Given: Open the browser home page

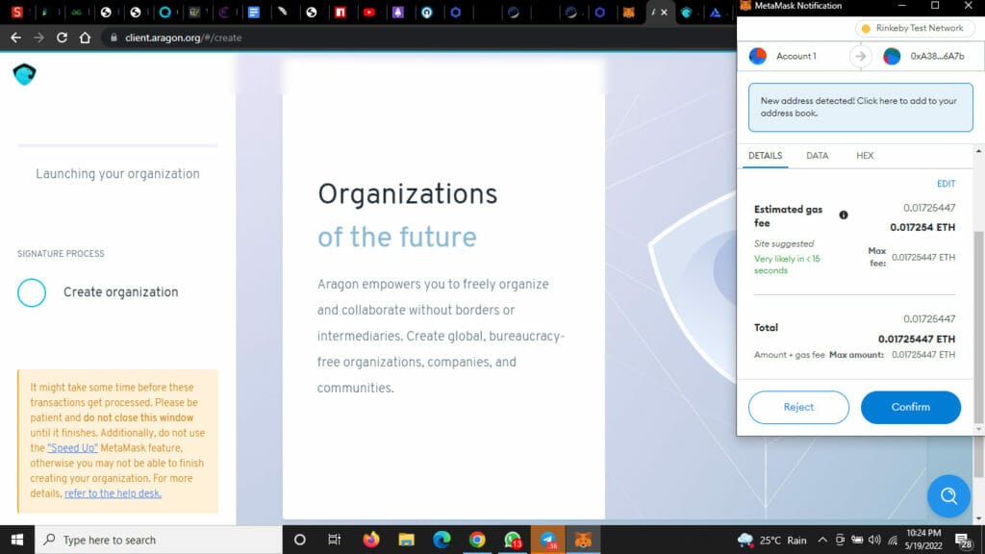Looking at the screenshot, I should (85, 38).
